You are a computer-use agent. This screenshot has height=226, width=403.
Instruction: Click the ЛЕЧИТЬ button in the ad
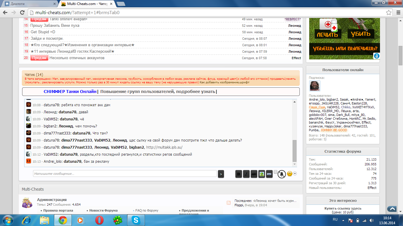[327, 34]
